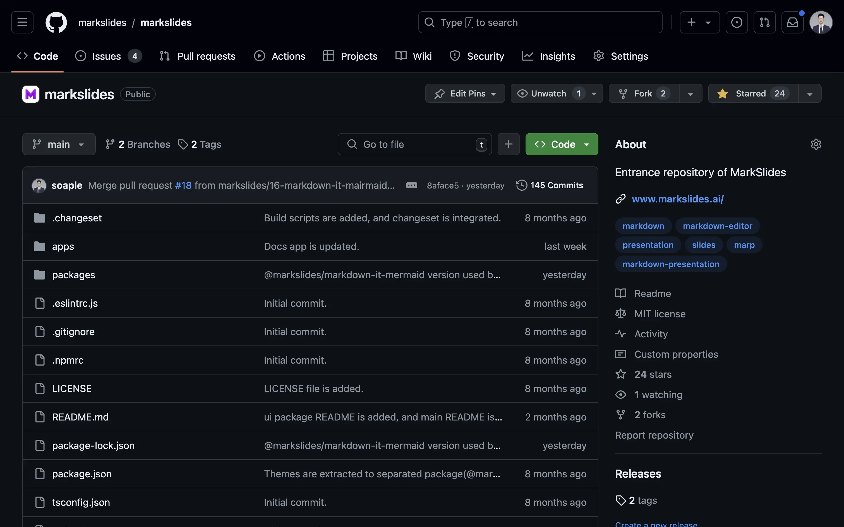Viewport: 844px width, 527px height.
Task: Open the notifications inbox icon
Action: tap(792, 22)
